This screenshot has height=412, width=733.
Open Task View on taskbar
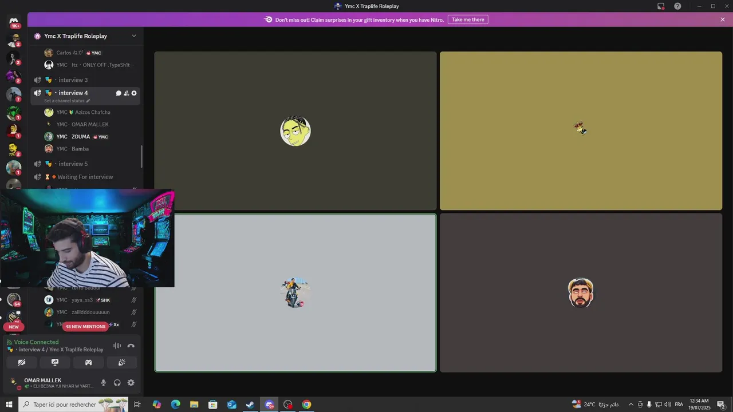coord(137,405)
